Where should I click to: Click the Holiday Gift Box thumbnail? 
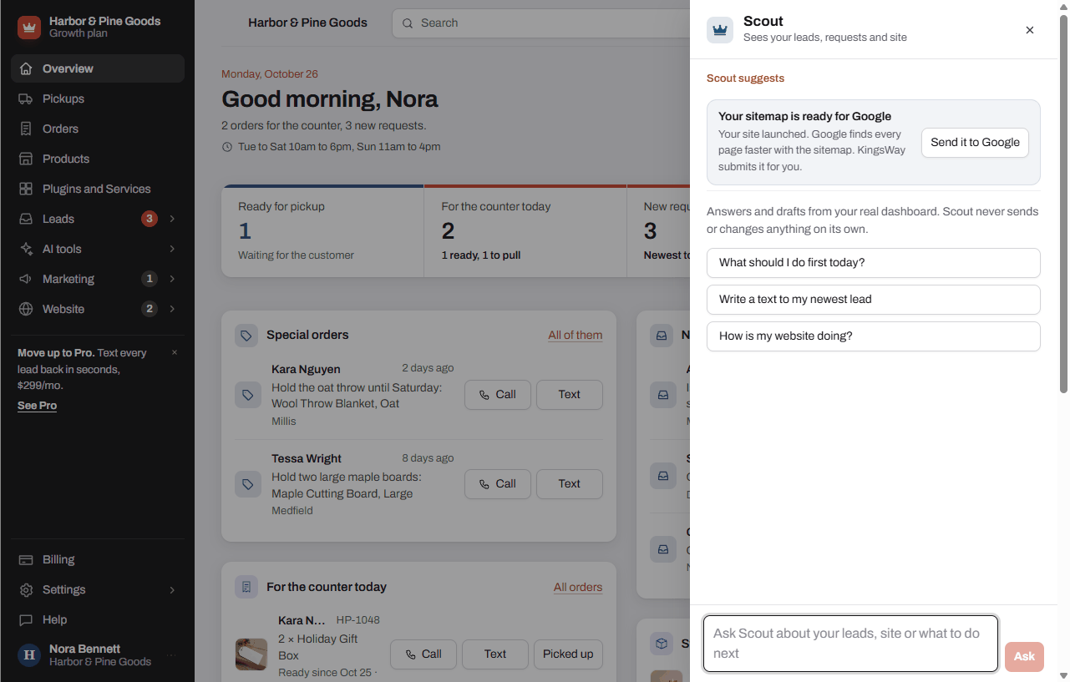tap(251, 654)
